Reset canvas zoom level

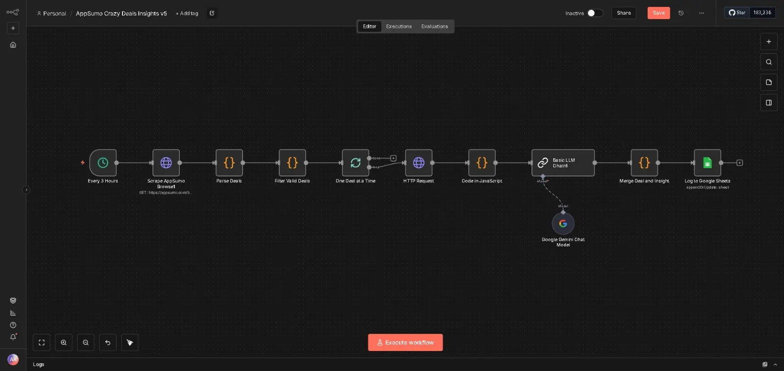click(x=108, y=343)
